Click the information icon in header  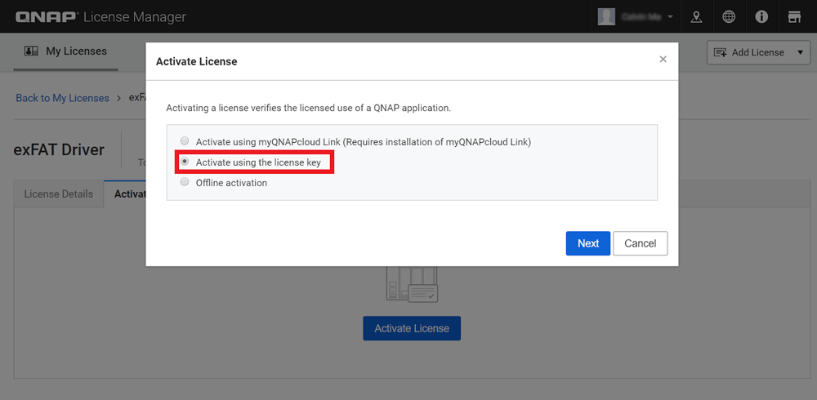(x=761, y=16)
